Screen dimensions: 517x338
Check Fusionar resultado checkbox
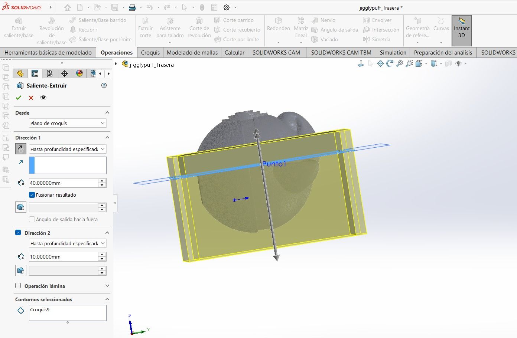(x=32, y=195)
